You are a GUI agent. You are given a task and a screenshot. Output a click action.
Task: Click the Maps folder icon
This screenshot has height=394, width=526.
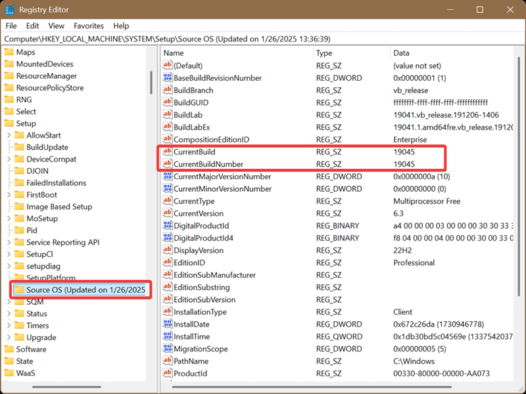click(9, 52)
